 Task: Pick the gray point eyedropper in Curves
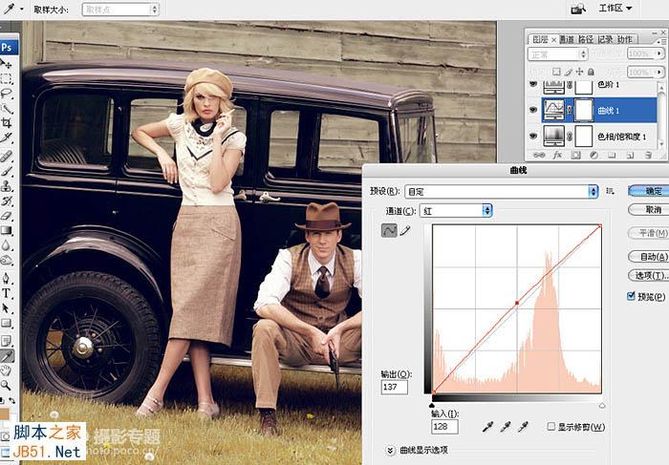506,426
